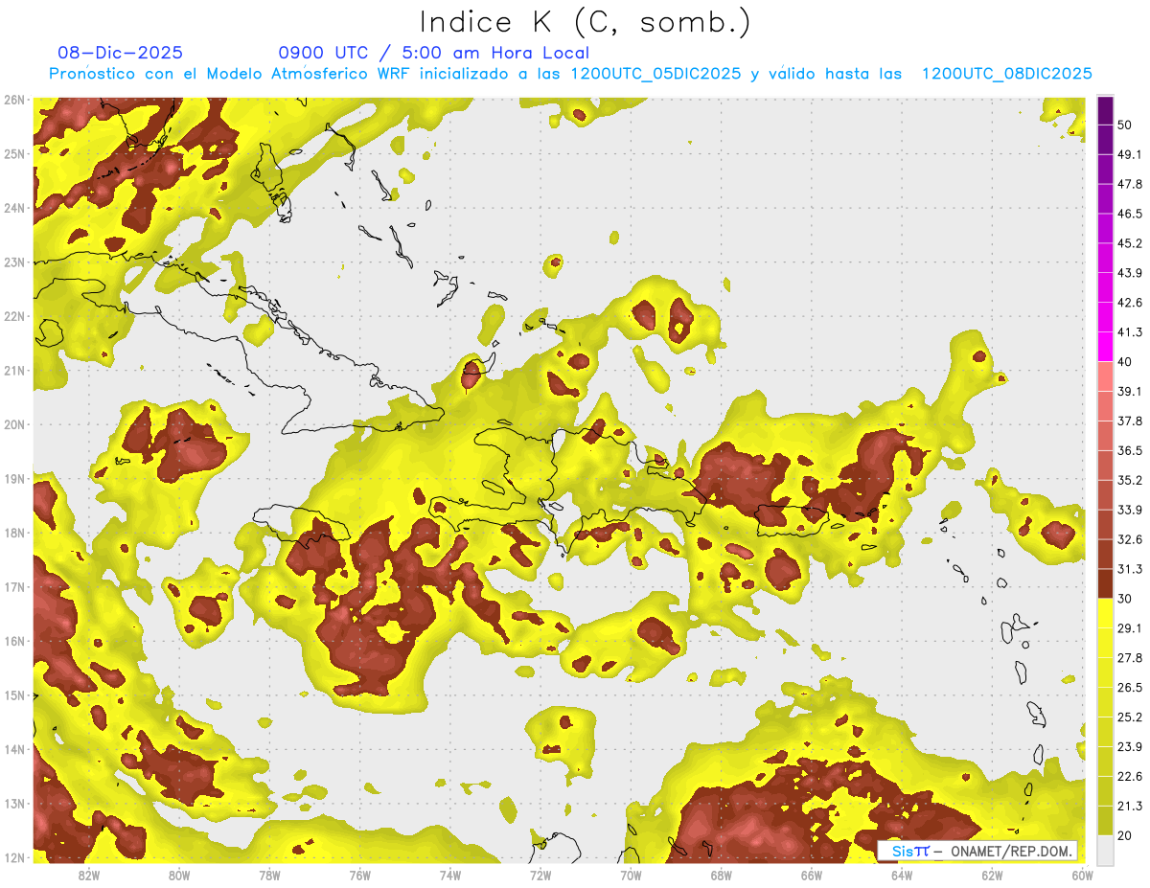The height and width of the screenshot is (888, 1150).
Task: Click the longitude axis label "76W"
Action: coord(360,875)
